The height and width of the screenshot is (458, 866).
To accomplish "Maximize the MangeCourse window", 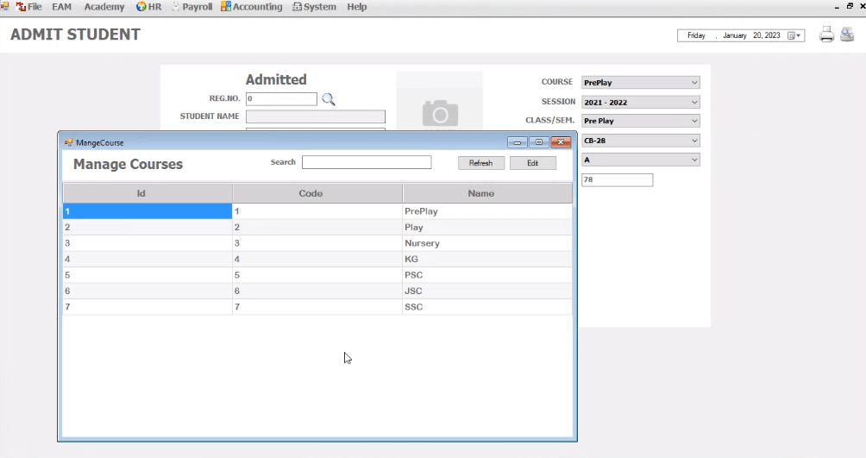I will coord(539,142).
